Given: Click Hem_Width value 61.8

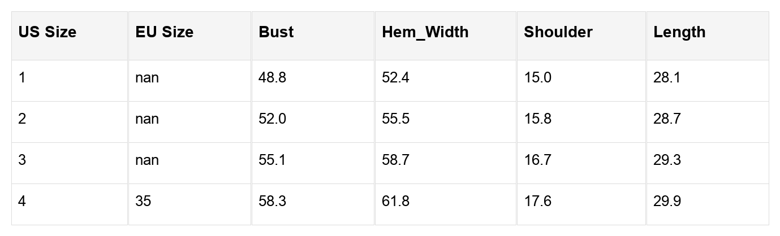Looking at the screenshot, I should click(x=395, y=201).
